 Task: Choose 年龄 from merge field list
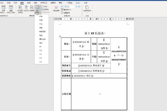[41, 28]
